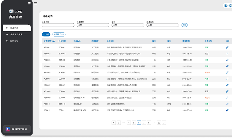This screenshot has height=138, width=232.
Task: Click the AMS robot logo icon
Action: coord(11,12)
